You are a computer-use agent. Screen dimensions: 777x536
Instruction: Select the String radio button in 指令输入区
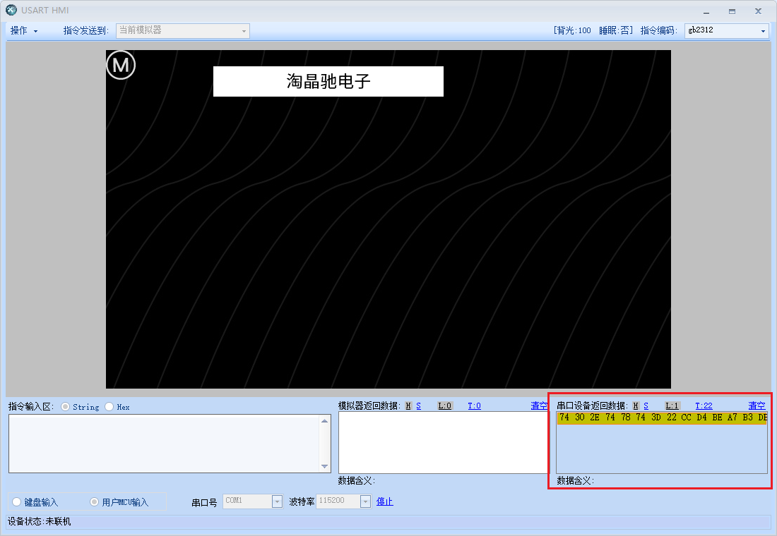(65, 406)
